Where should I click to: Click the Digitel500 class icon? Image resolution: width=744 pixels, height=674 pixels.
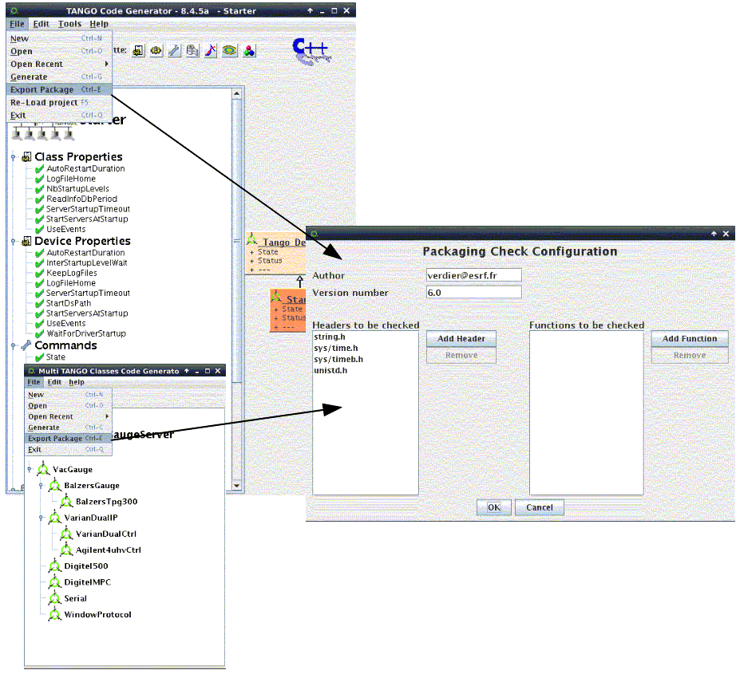click(x=55, y=566)
